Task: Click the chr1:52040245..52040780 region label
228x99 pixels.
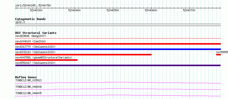Action: click(33, 6)
